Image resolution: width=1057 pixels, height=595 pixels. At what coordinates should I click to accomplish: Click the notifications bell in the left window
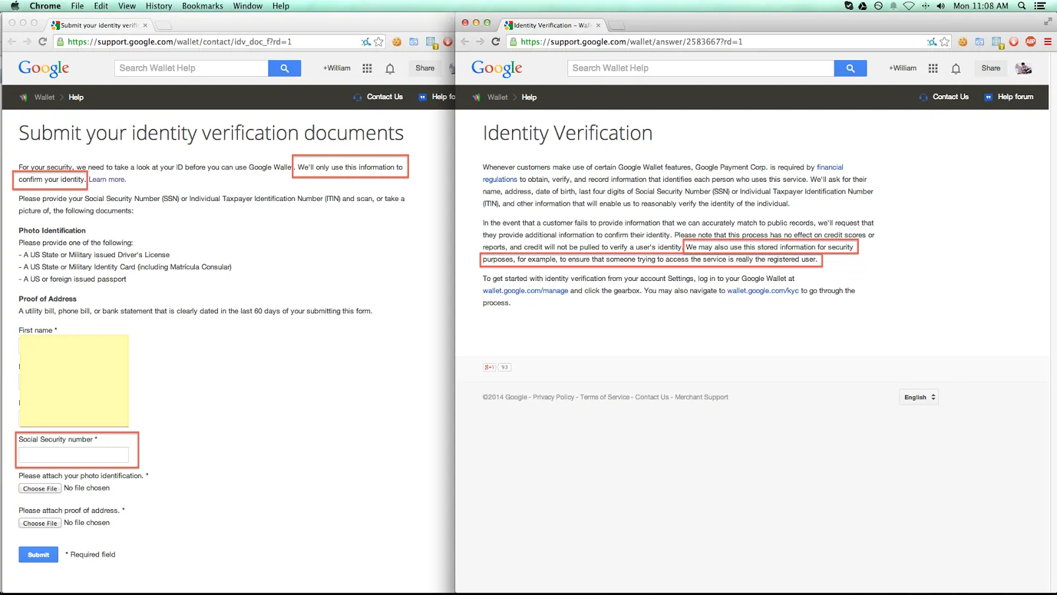click(390, 68)
